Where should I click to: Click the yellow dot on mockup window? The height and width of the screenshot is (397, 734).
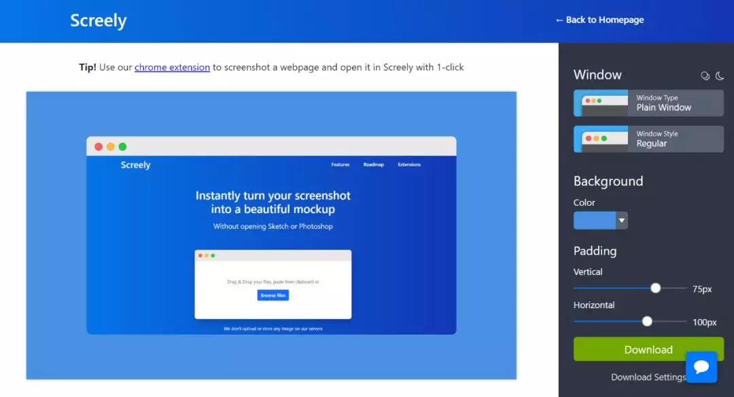pyautogui.click(x=111, y=147)
